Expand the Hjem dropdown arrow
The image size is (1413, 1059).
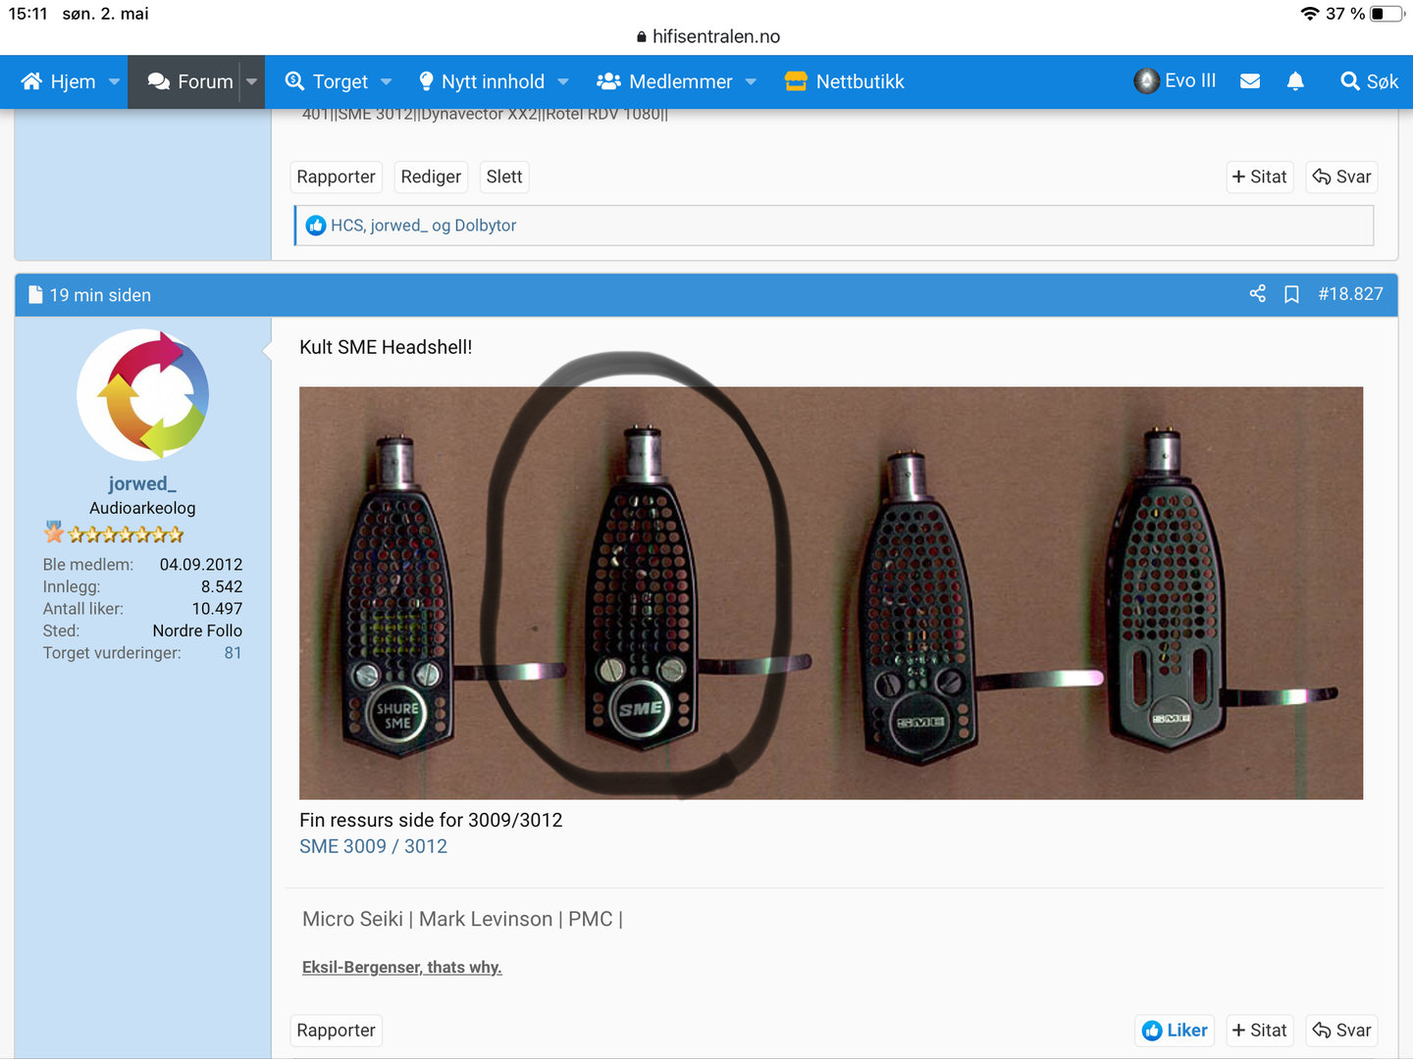coord(114,81)
